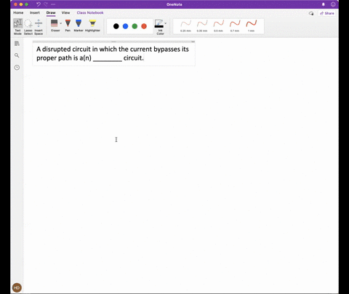Choose the yellow Highlighter tool
The height and width of the screenshot is (294, 349).
pyautogui.click(x=92, y=25)
